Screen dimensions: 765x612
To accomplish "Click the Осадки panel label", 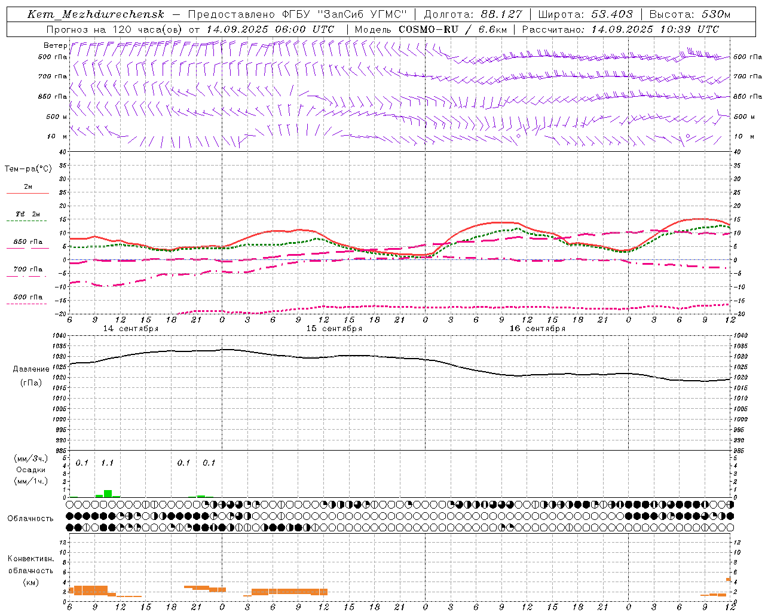I will [31, 470].
